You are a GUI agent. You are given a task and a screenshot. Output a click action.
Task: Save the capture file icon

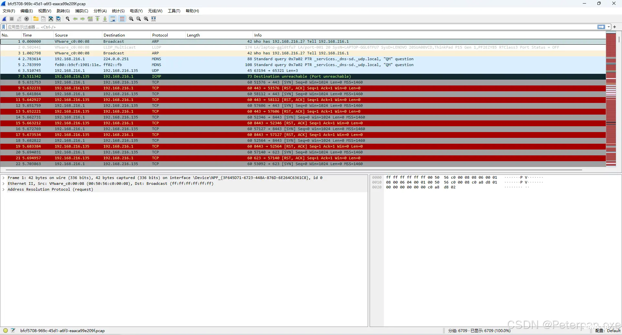43,19
